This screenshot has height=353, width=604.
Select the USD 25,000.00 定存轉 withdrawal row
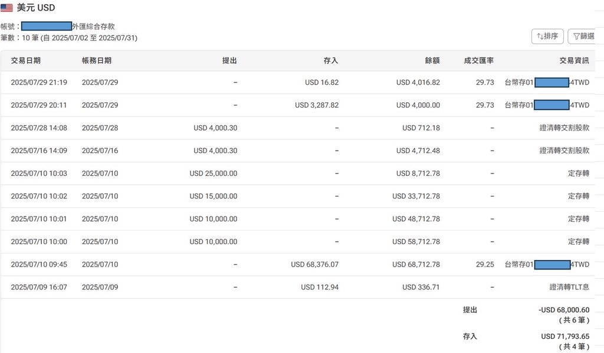(x=295, y=174)
